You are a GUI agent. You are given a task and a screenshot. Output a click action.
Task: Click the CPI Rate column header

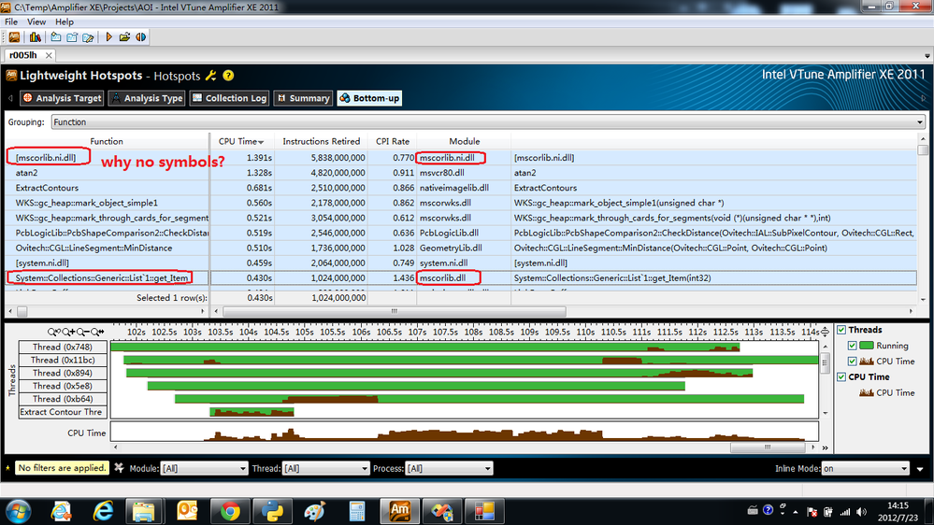pos(393,141)
